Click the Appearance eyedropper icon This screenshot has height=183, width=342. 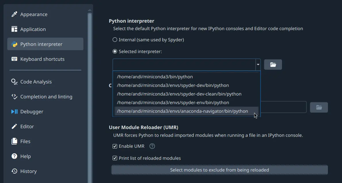pos(14,14)
